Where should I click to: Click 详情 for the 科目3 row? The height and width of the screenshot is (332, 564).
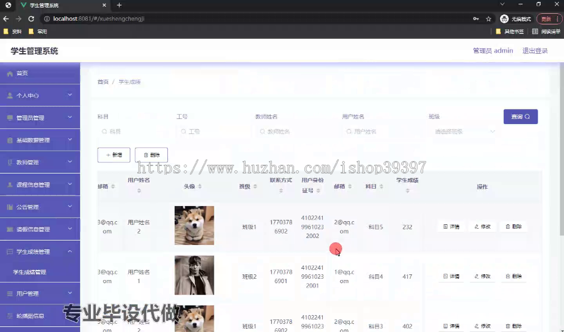tap(451, 326)
